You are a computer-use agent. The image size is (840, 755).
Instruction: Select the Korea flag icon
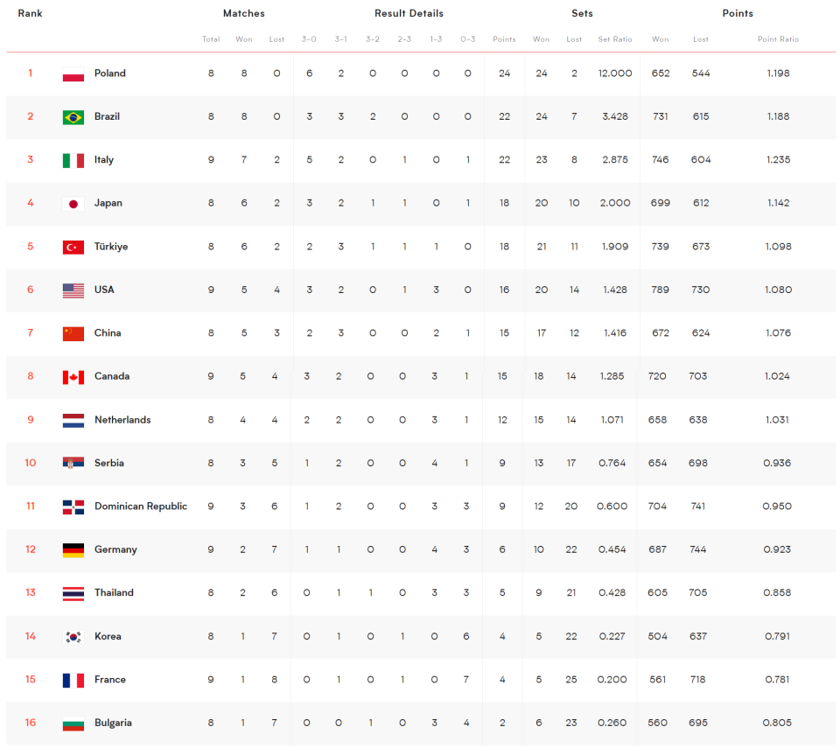click(73, 637)
